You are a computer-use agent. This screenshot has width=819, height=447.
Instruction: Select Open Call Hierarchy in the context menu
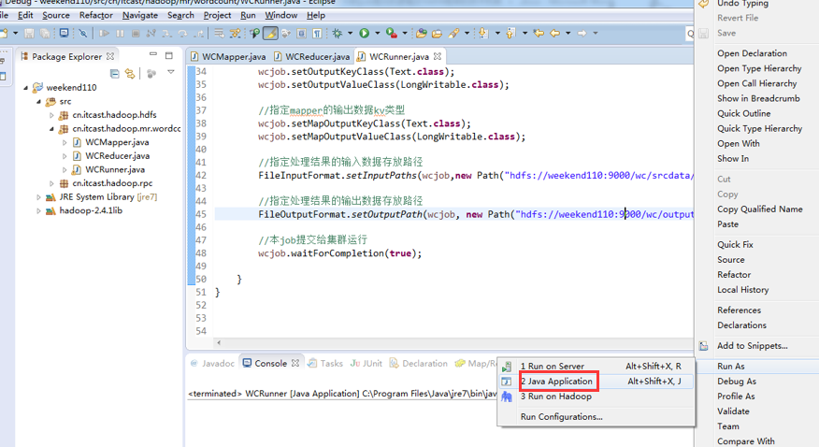coord(757,83)
